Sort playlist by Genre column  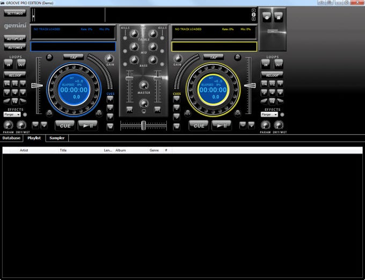(156, 150)
